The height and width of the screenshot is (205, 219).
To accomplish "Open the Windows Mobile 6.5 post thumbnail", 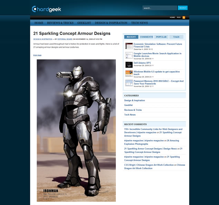I will pos(129,74).
